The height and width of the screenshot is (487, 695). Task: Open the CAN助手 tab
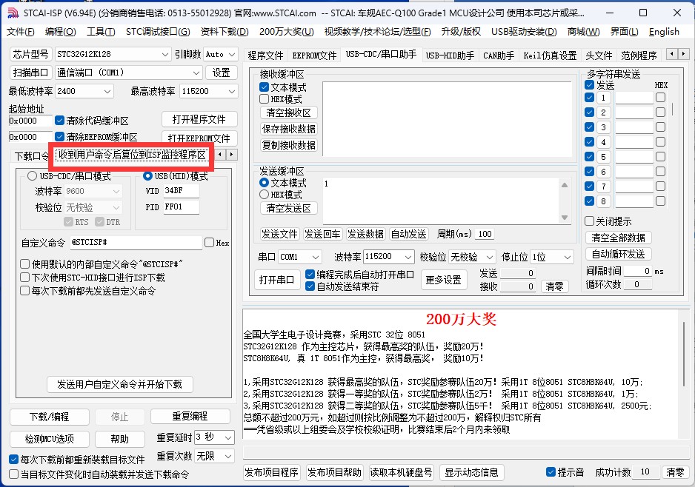tap(499, 56)
